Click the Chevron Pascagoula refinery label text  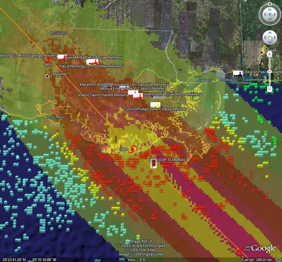coord(262,72)
